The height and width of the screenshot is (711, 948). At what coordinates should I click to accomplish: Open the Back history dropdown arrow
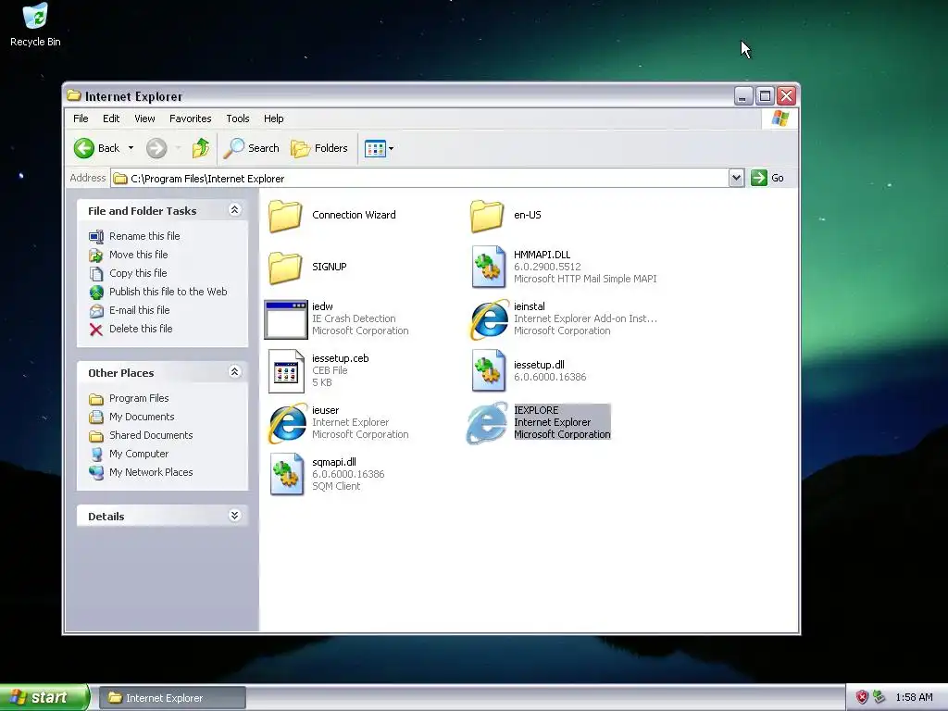pos(131,148)
